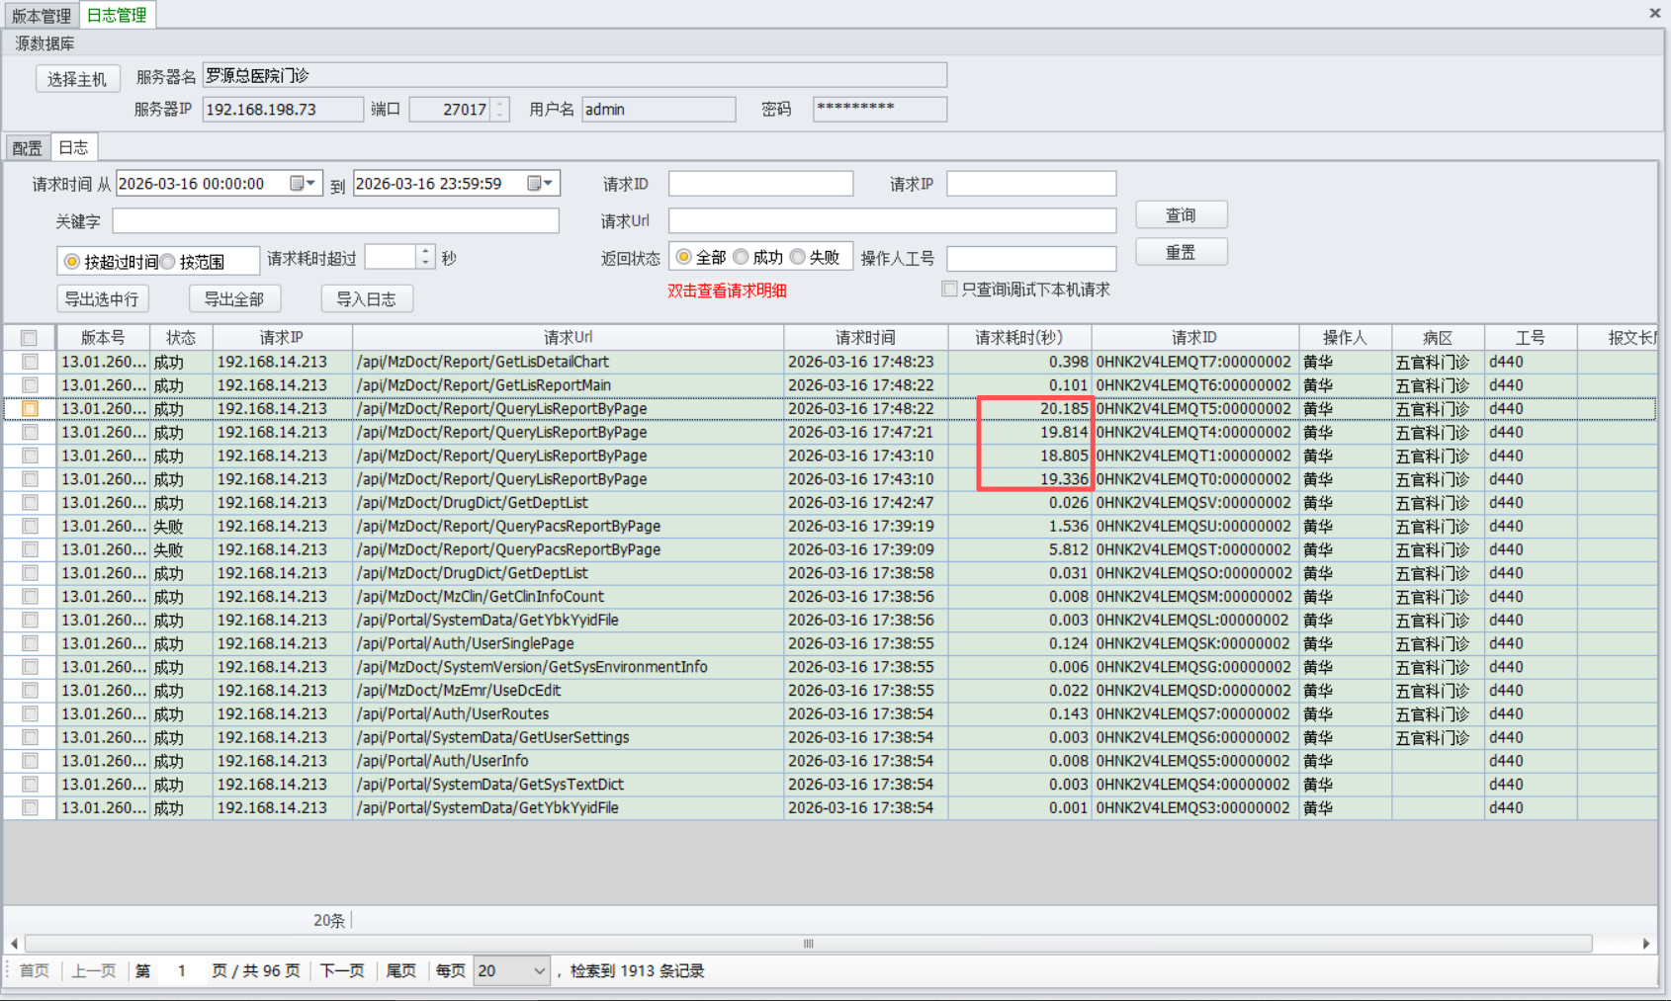Run the search with 查询 button
This screenshot has width=1671, height=1001.
[1181, 214]
